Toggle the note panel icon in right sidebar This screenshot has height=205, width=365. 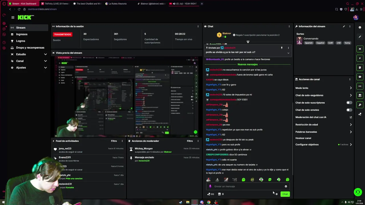360,67
